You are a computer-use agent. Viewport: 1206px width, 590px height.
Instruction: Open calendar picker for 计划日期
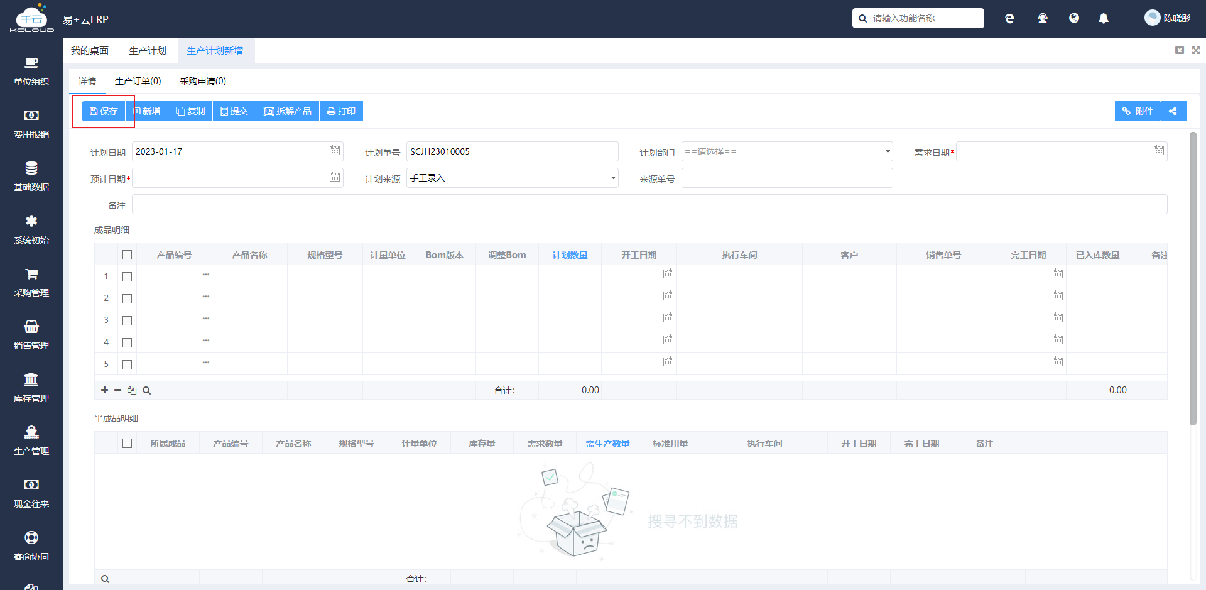(x=335, y=151)
